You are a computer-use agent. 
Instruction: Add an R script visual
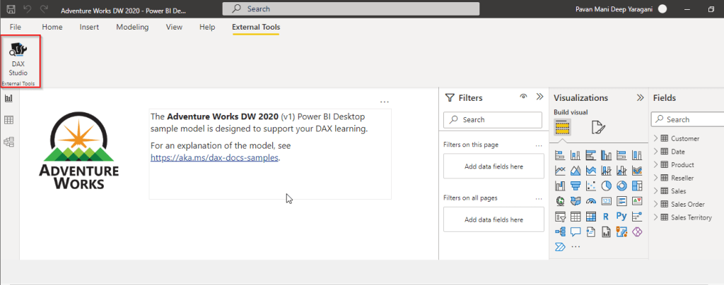click(x=607, y=217)
